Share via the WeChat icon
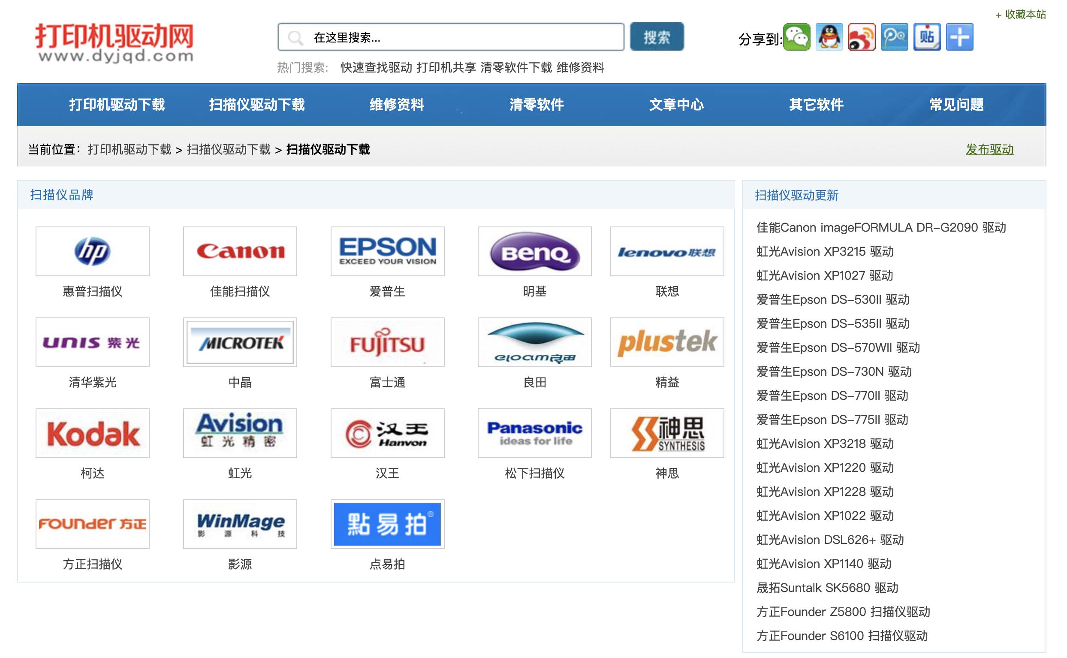 (796, 37)
